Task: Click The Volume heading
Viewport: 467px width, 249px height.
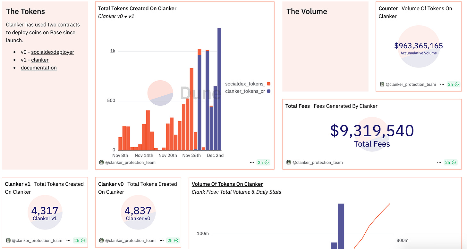Action: click(307, 12)
